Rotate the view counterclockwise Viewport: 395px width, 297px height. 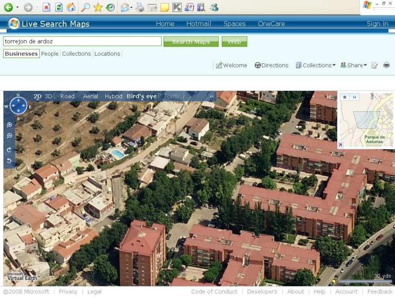click(9, 161)
